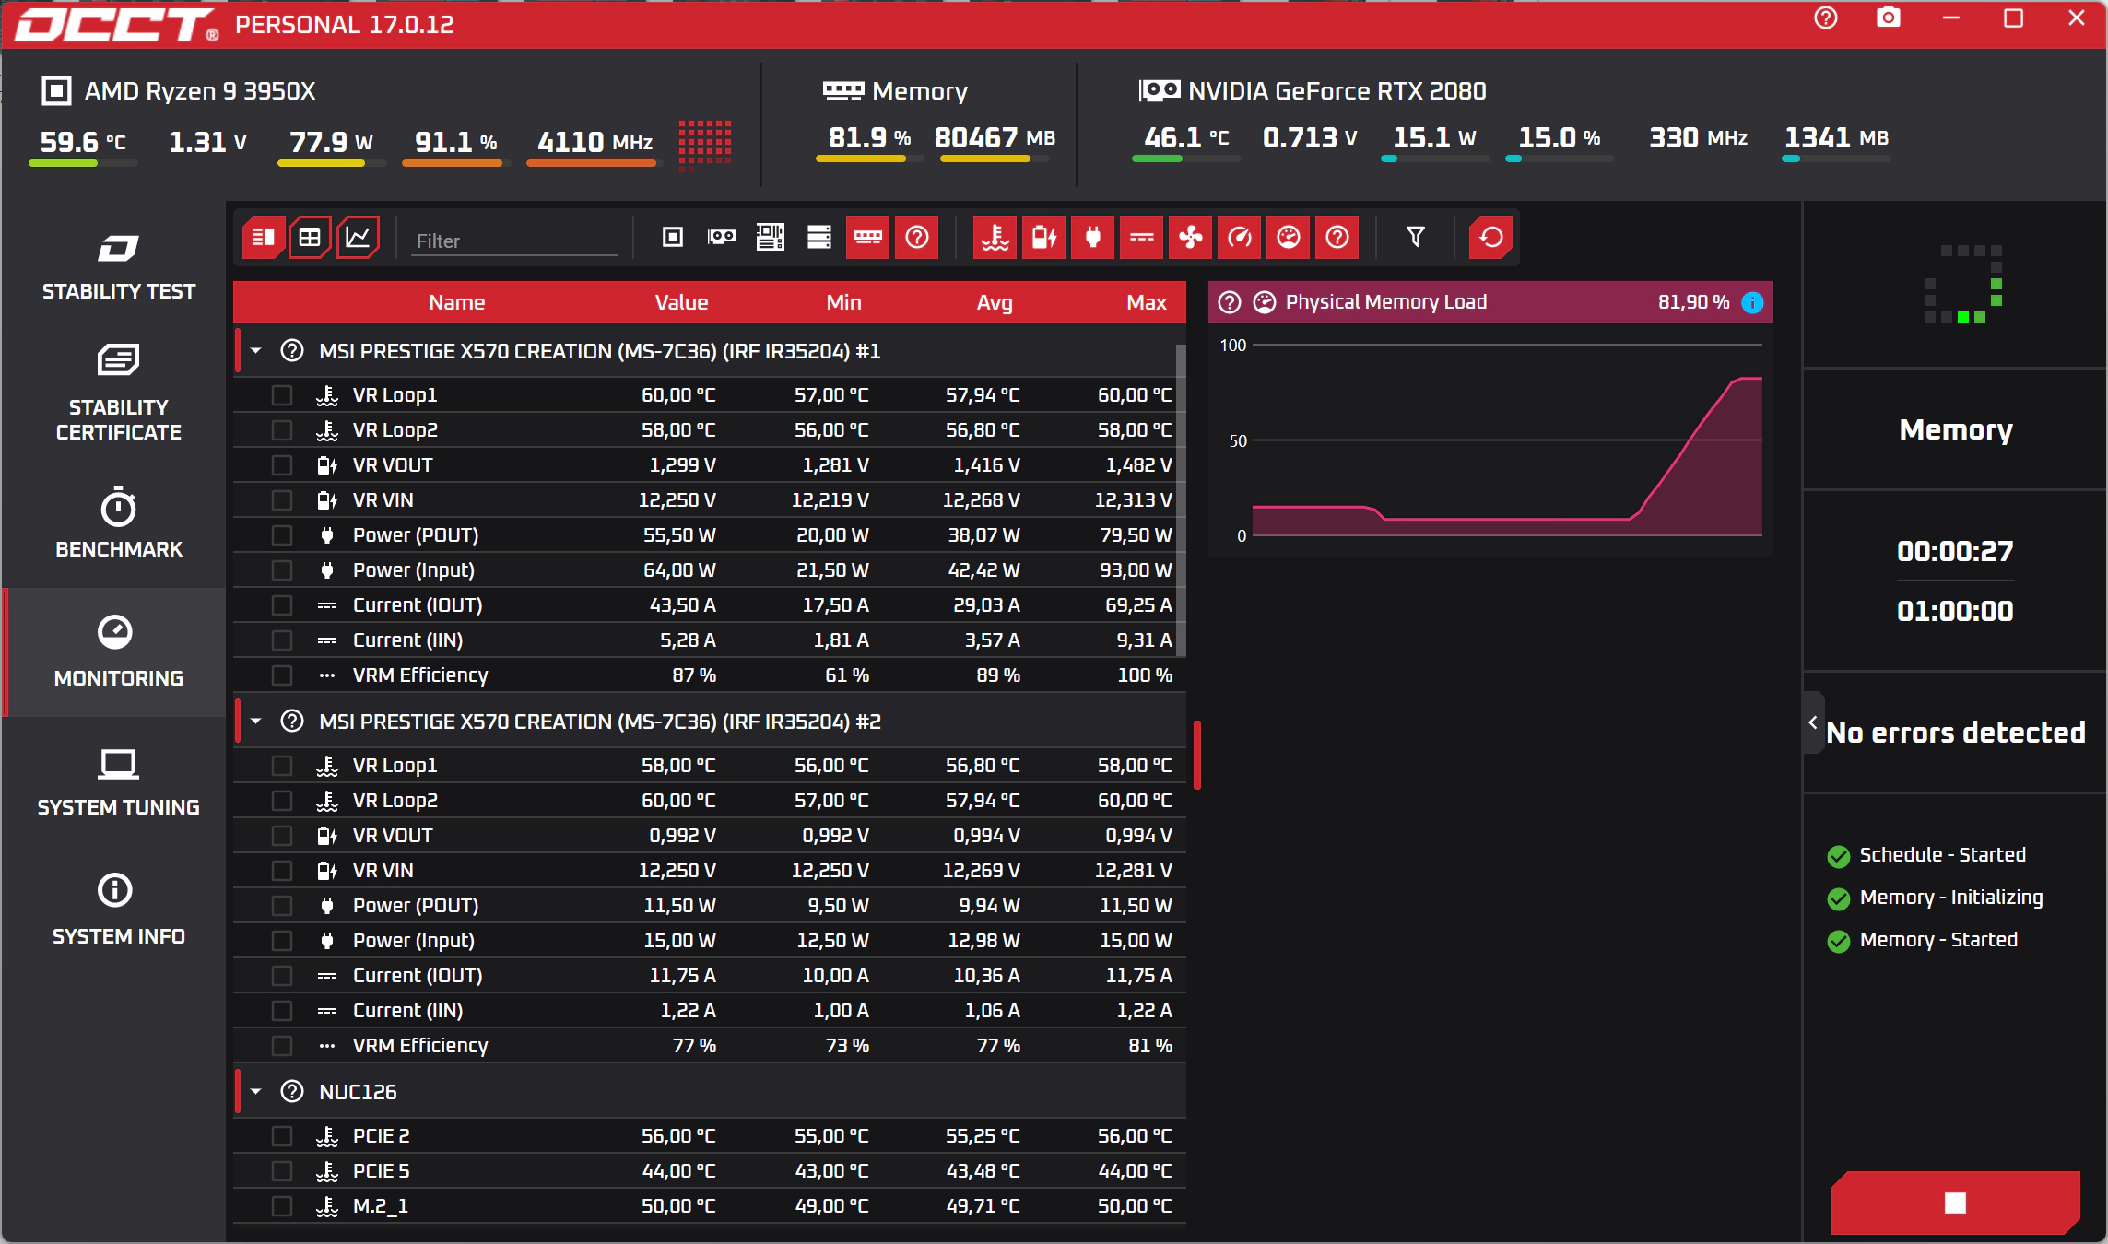Collapse the right panel via chevron arrow
The width and height of the screenshot is (2108, 1244).
[1813, 722]
